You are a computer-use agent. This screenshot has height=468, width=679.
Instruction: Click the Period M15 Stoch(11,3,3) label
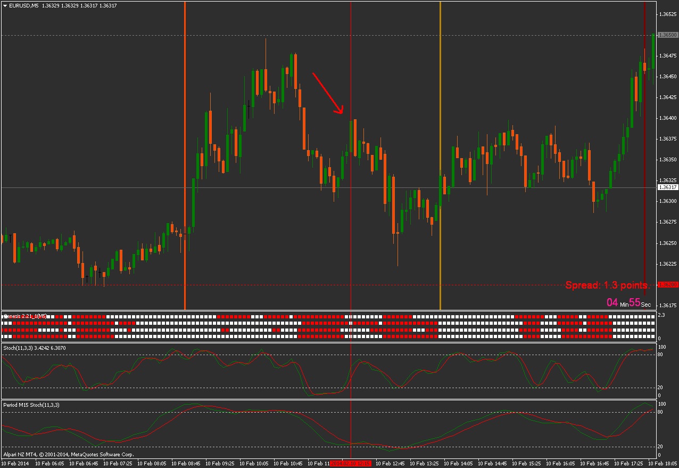pos(31,405)
